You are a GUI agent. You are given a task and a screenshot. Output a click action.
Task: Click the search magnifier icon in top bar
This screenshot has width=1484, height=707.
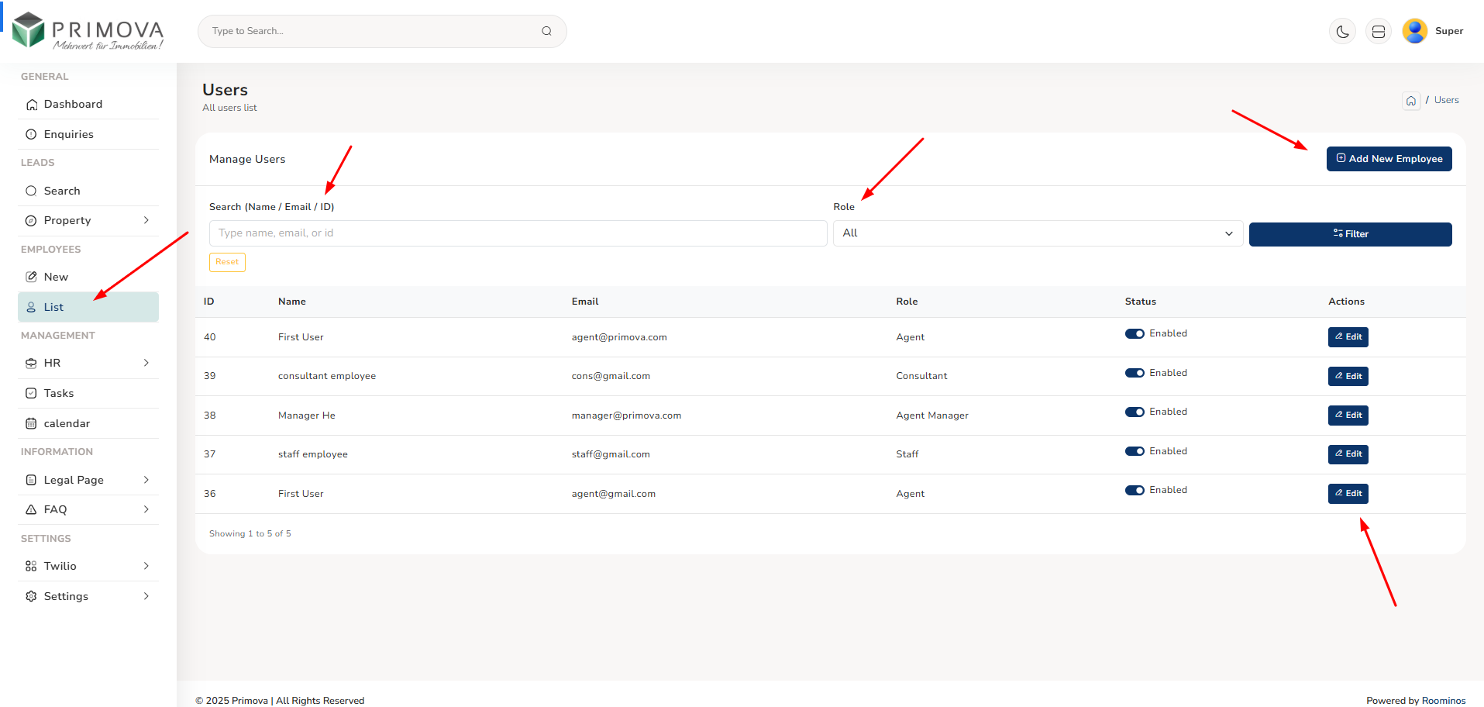click(546, 31)
